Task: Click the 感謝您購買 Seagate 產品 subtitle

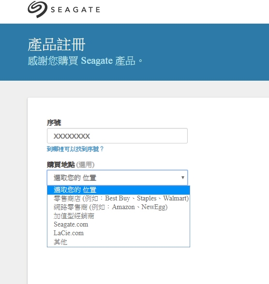Action: (85, 61)
